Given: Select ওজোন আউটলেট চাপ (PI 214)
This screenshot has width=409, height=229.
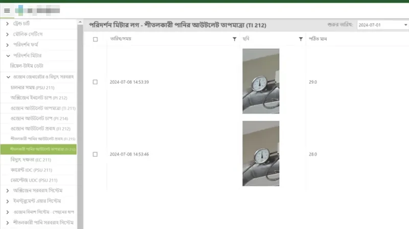Looking at the screenshot, I should tap(39, 118).
